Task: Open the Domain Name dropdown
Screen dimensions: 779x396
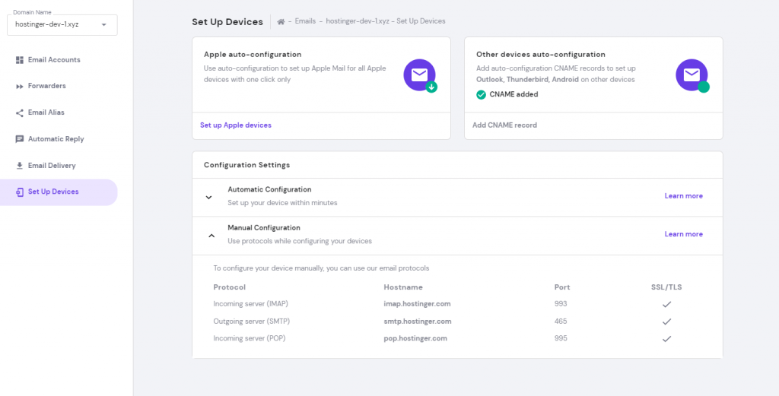Action: tap(62, 24)
